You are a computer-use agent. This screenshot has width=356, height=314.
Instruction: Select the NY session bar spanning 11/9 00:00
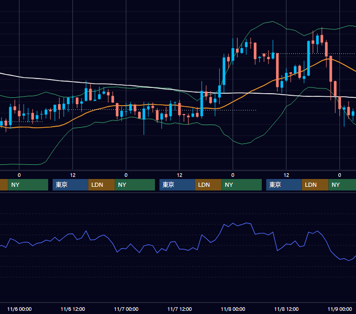pyautogui.click(x=342, y=185)
